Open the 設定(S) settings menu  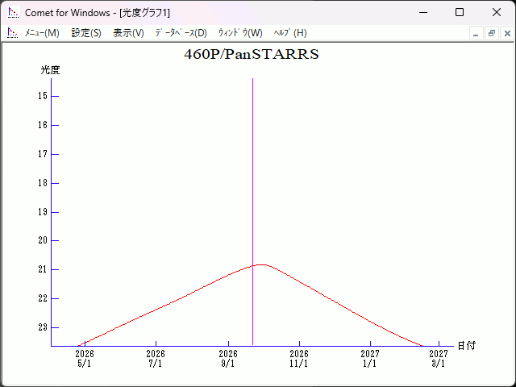click(x=86, y=33)
